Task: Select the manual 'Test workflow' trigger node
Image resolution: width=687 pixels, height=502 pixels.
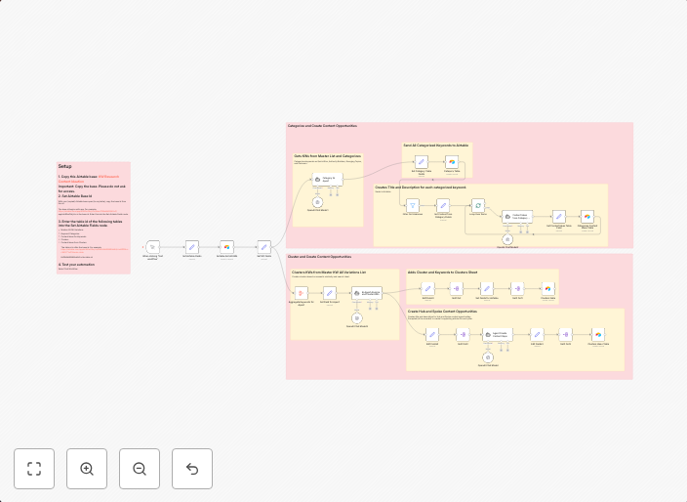Action: click(x=153, y=247)
